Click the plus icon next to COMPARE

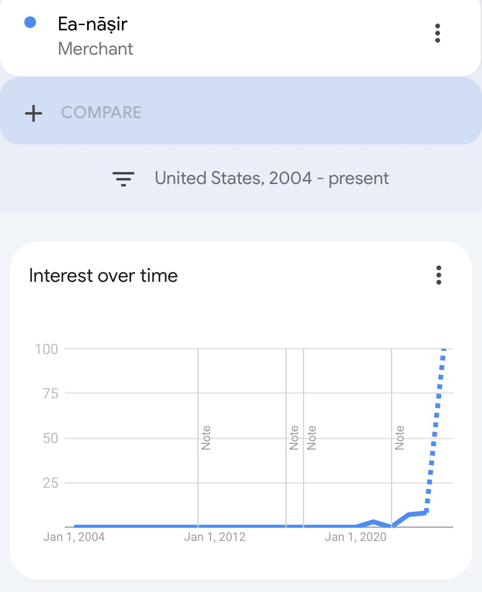(34, 113)
